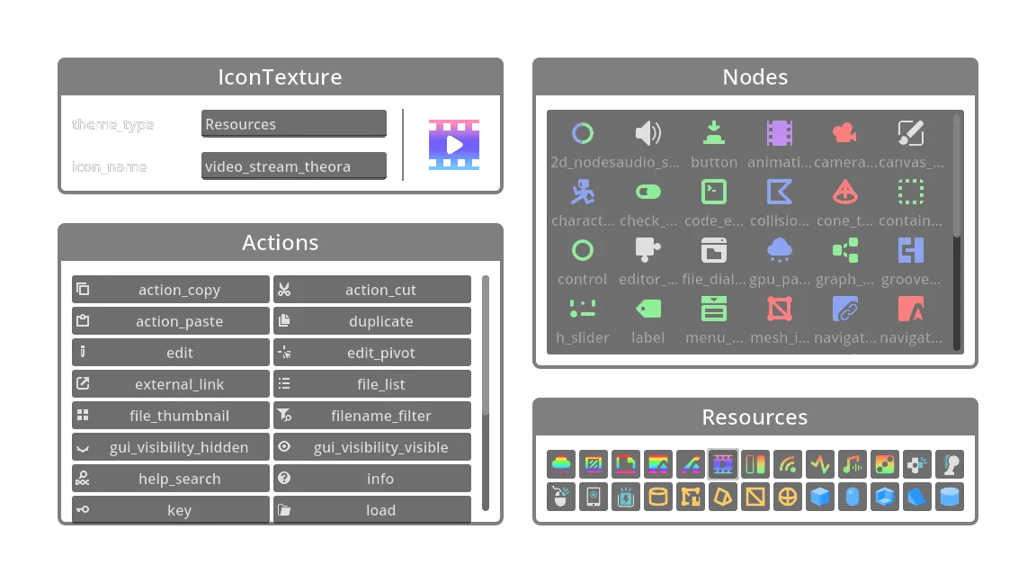Choose the button node icon

point(713,133)
